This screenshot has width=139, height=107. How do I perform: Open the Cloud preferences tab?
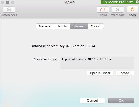coord(96,26)
